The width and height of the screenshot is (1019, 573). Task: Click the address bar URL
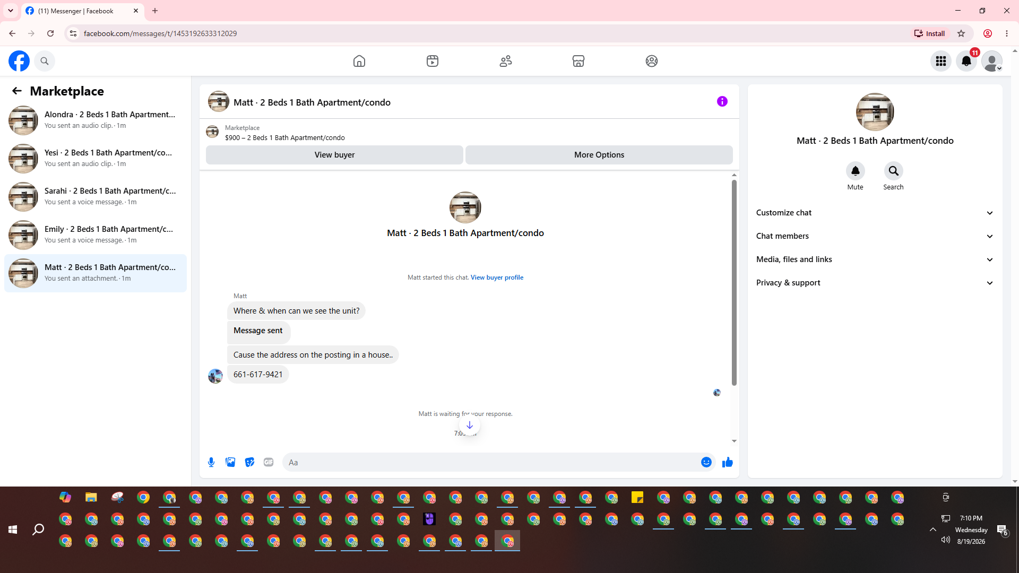point(160,33)
